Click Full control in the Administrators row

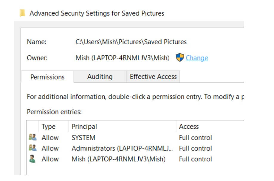point(195,148)
